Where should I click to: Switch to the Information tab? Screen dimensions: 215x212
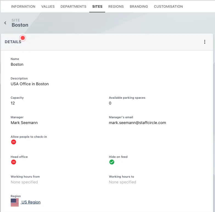(23, 6)
